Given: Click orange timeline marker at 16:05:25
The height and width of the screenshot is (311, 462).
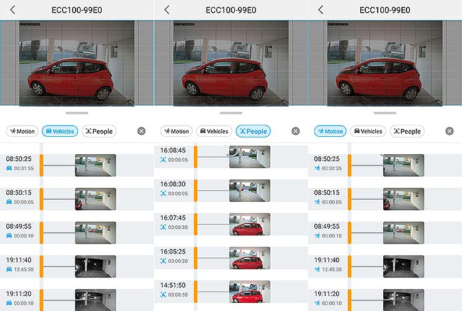Looking at the screenshot, I should click(195, 257).
